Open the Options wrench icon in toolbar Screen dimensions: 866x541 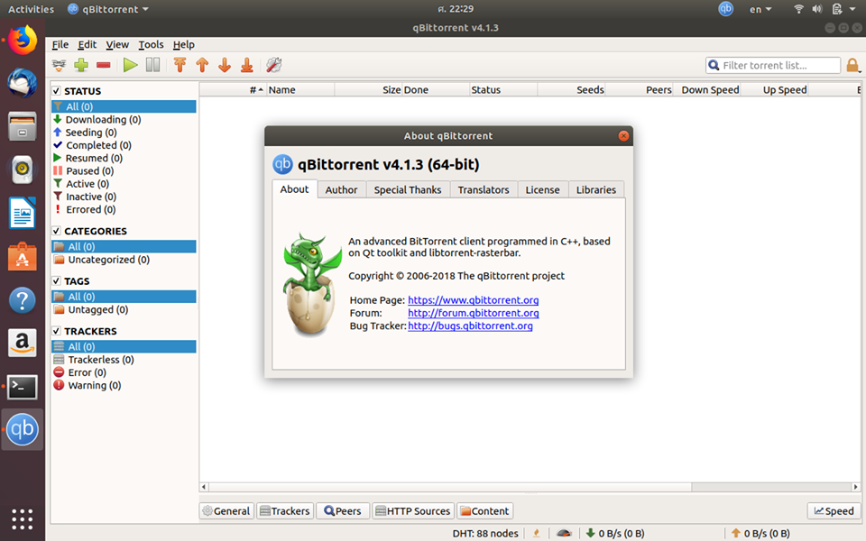(x=274, y=65)
